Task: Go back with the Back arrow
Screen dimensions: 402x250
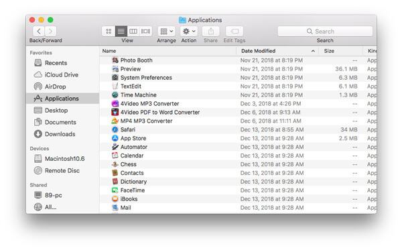Action: click(x=39, y=32)
